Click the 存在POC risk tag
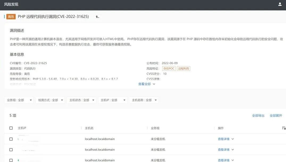Screen dimensions: 286x162 point(169,68)
